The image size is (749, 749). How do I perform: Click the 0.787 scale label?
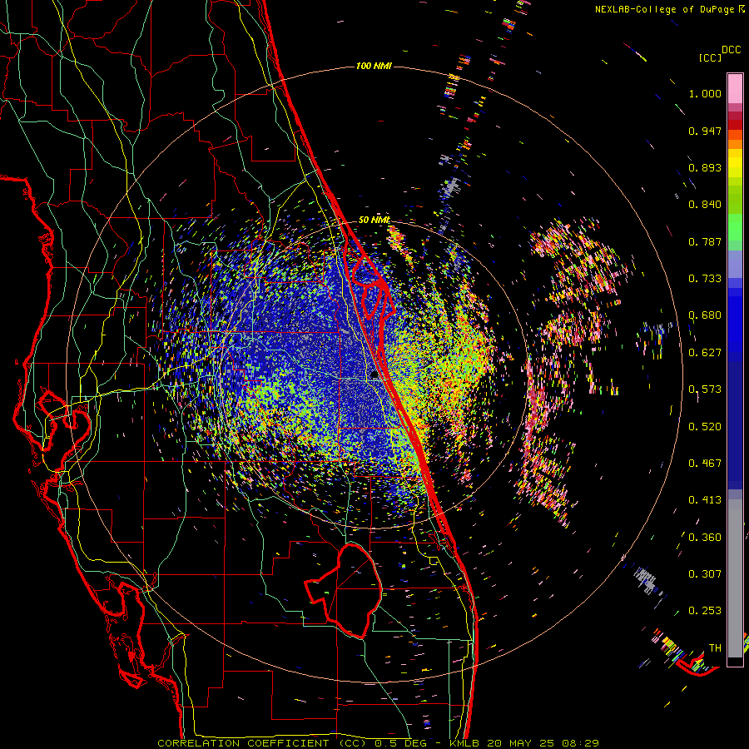point(705,241)
